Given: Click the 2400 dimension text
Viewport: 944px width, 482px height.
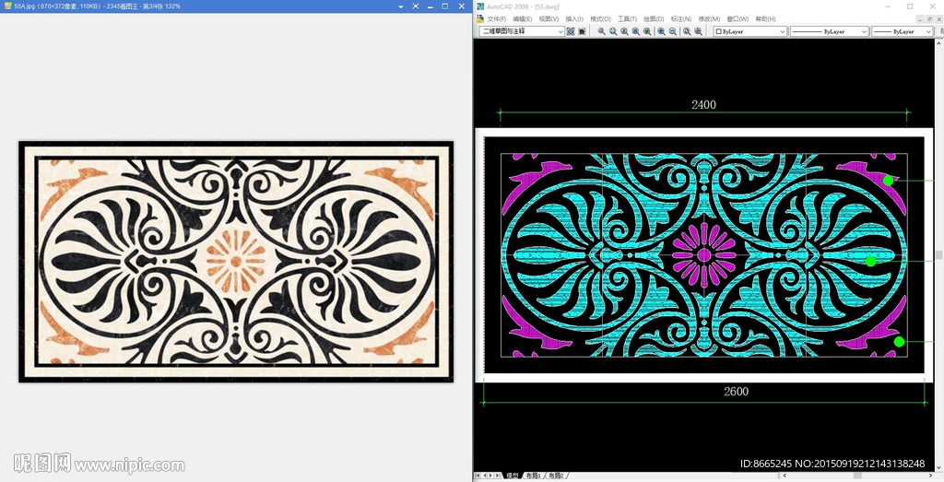Looking at the screenshot, I should [703, 104].
